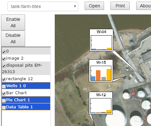Select the W-04 bar chart callout

[x=101, y=40]
